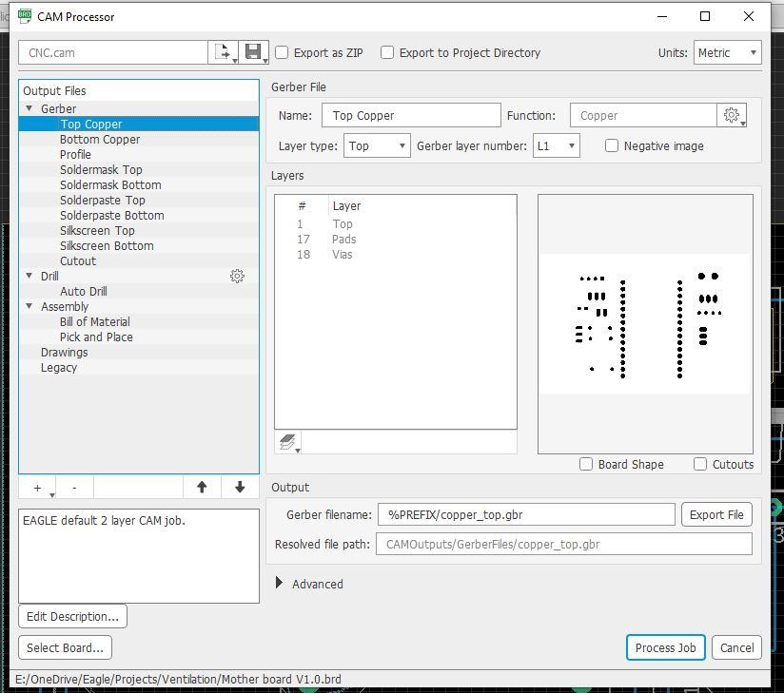Click the Layer column header
This screenshot has width=784, height=693.
point(422,206)
